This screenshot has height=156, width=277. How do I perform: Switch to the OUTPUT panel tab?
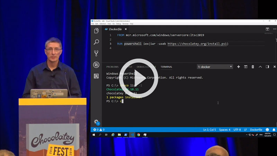tap(127, 67)
